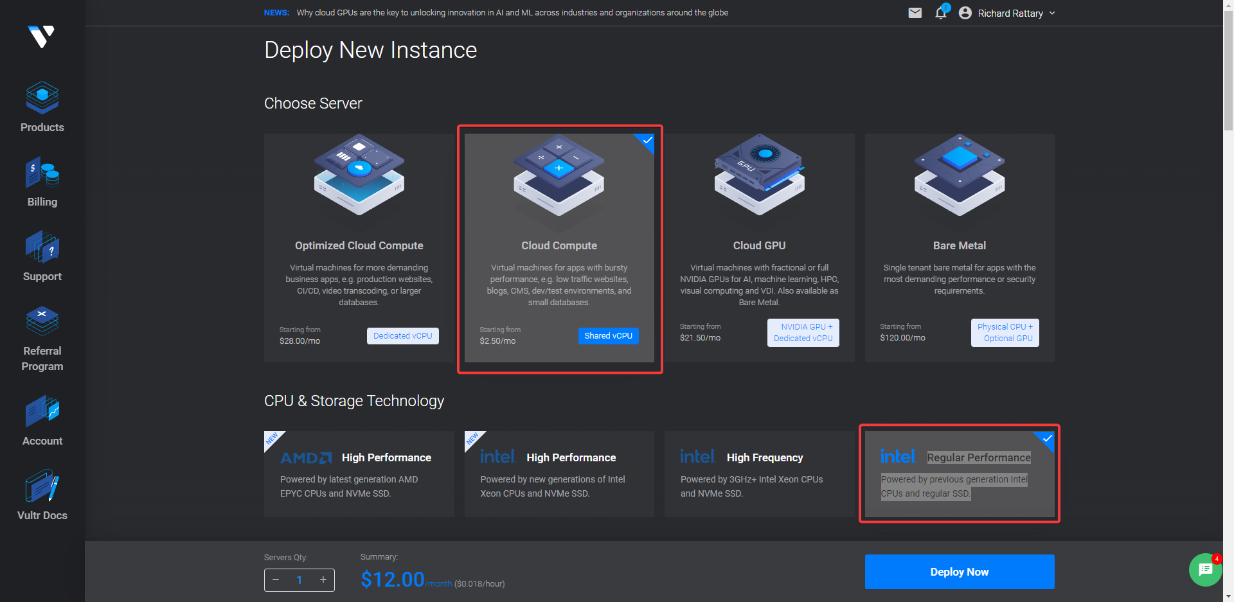The image size is (1234, 602).
Task: Click the page vertical scrollbar thumb
Action: click(1228, 71)
